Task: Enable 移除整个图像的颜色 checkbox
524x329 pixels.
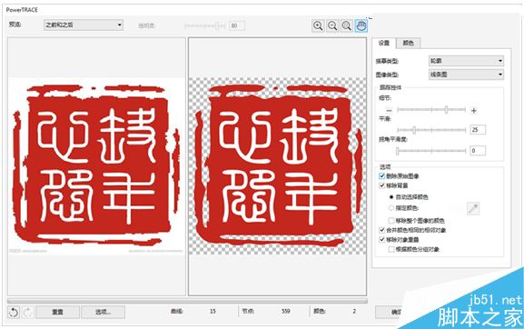Action: [391, 221]
